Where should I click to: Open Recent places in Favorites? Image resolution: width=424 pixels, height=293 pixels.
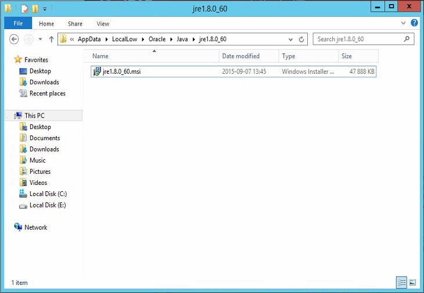[x=47, y=94]
